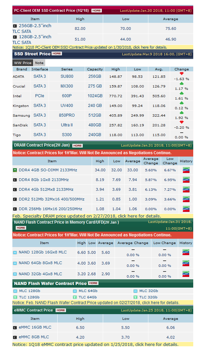Open the Feb. Specialty DRAM price notice
The image size is (216, 353).
click(x=87, y=216)
